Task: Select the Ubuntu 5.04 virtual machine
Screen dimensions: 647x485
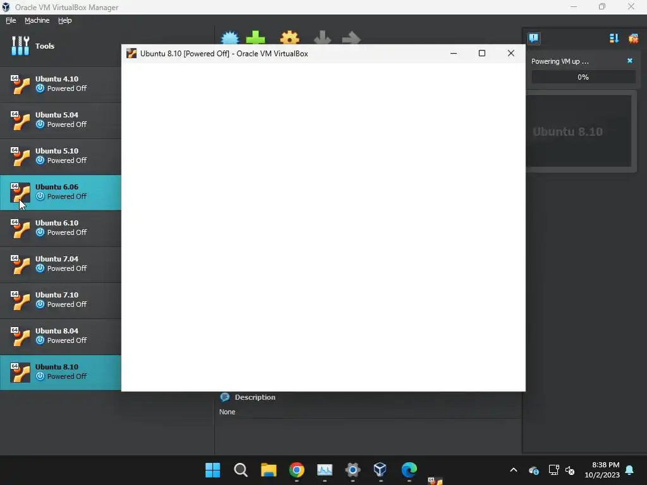Action: tap(61, 121)
